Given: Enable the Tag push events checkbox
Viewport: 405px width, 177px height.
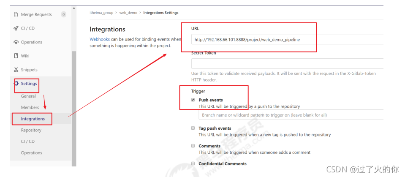Looking at the screenshot, I should pyautogui.click(x=193, y=128).
